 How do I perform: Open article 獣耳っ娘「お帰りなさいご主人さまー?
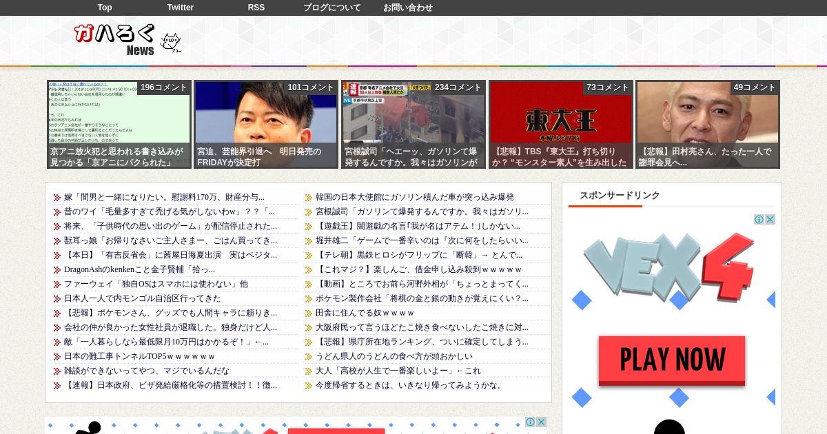click(x=170, y=240)
